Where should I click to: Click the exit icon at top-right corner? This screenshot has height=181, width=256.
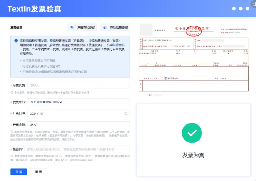[254, 4]
